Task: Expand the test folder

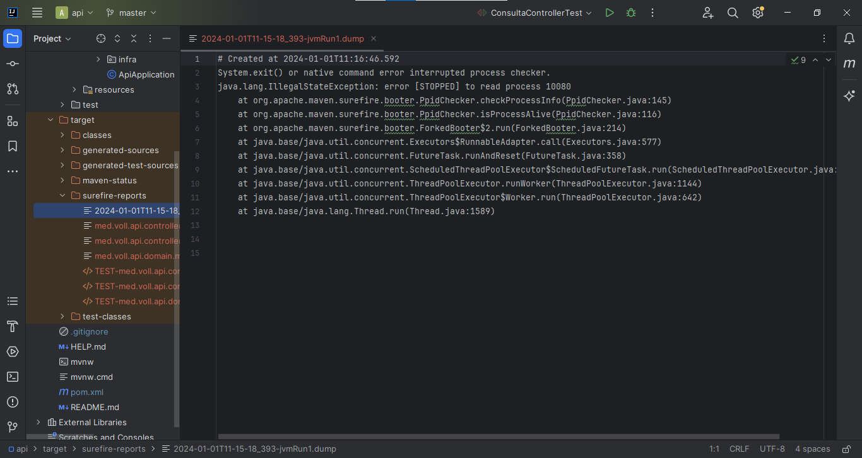Action: coord(62,105)
